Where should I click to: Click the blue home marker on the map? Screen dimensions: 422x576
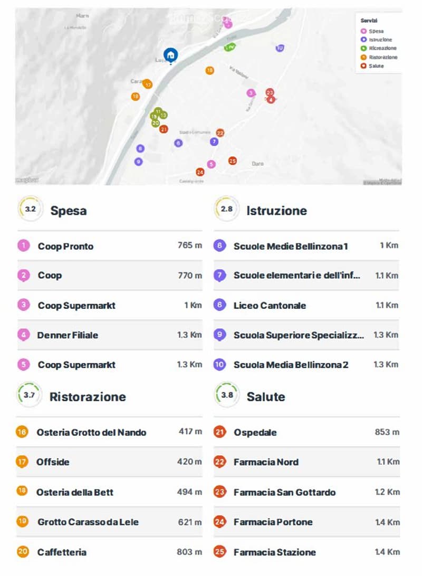coord(170,55)
